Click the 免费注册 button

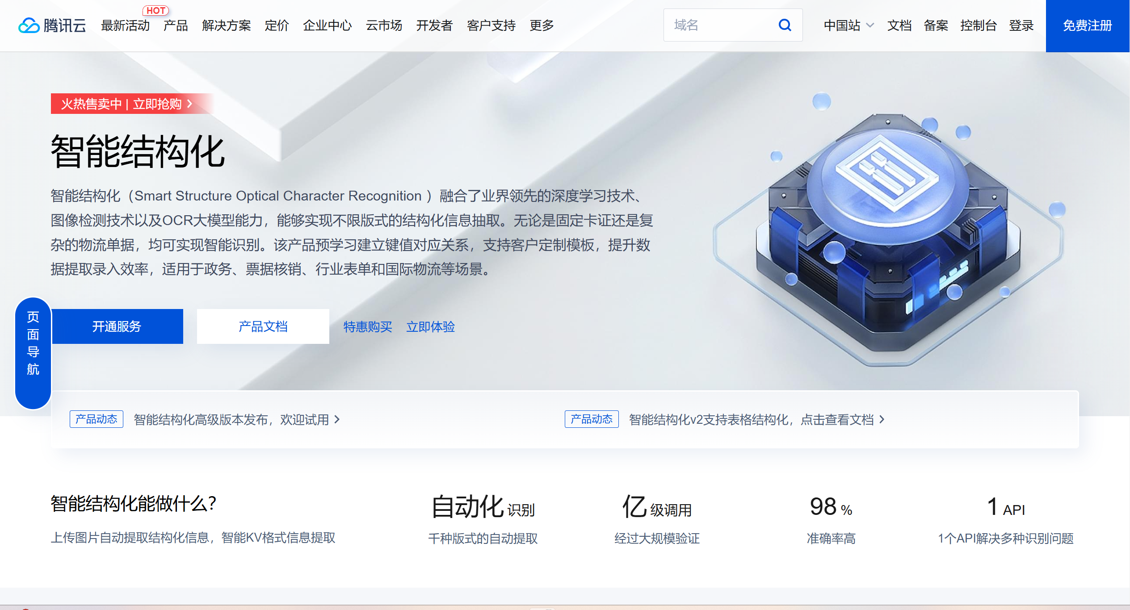click(x=1088, y=26)
